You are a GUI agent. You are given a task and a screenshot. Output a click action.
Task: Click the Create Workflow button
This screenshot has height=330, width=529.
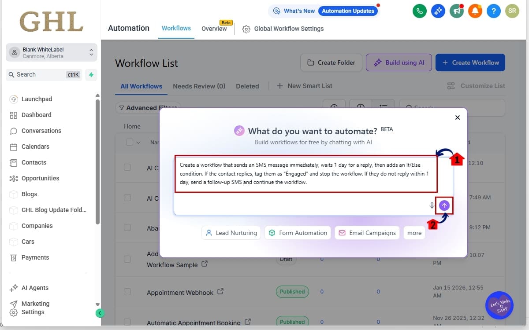point(470,62)
